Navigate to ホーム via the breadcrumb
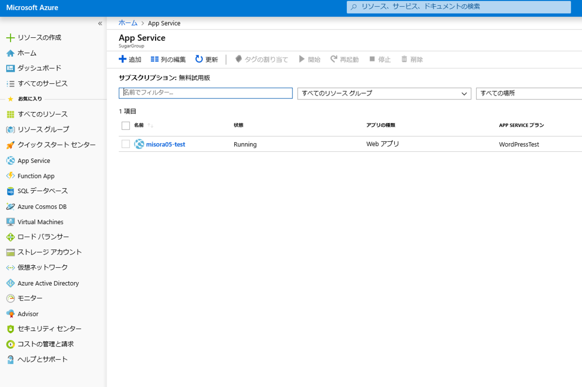Image resolution: width=582 pixels, height=387 pixels. [x=127, y=23]
